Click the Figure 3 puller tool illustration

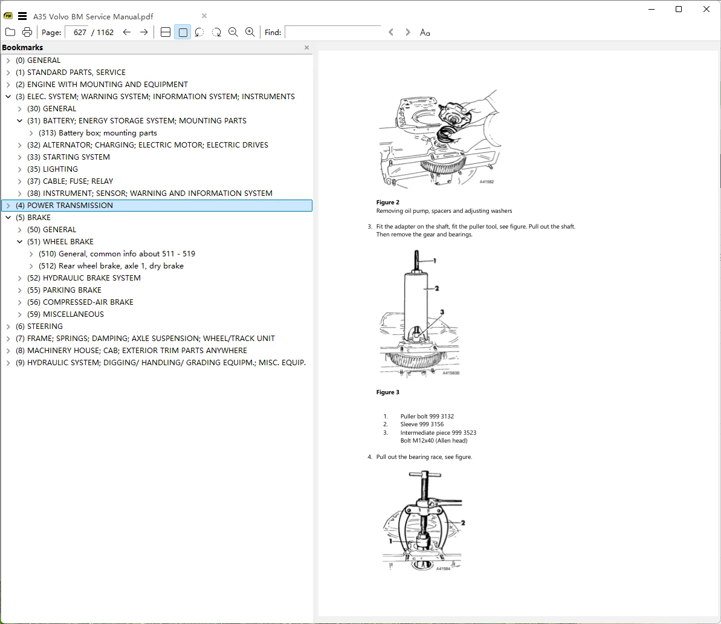point(419,313)
